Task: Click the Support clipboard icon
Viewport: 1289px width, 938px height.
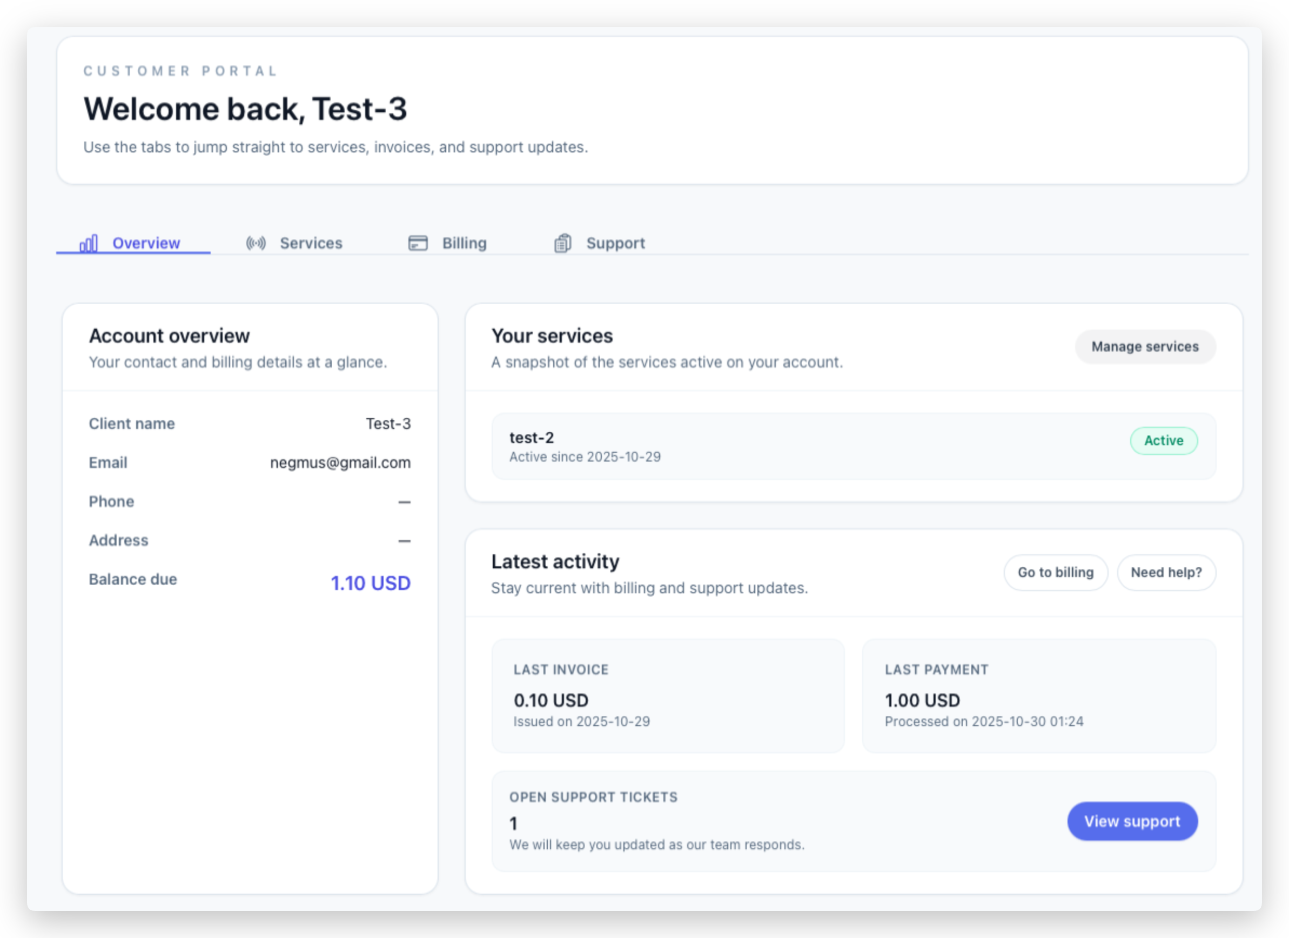Action: 563,243
